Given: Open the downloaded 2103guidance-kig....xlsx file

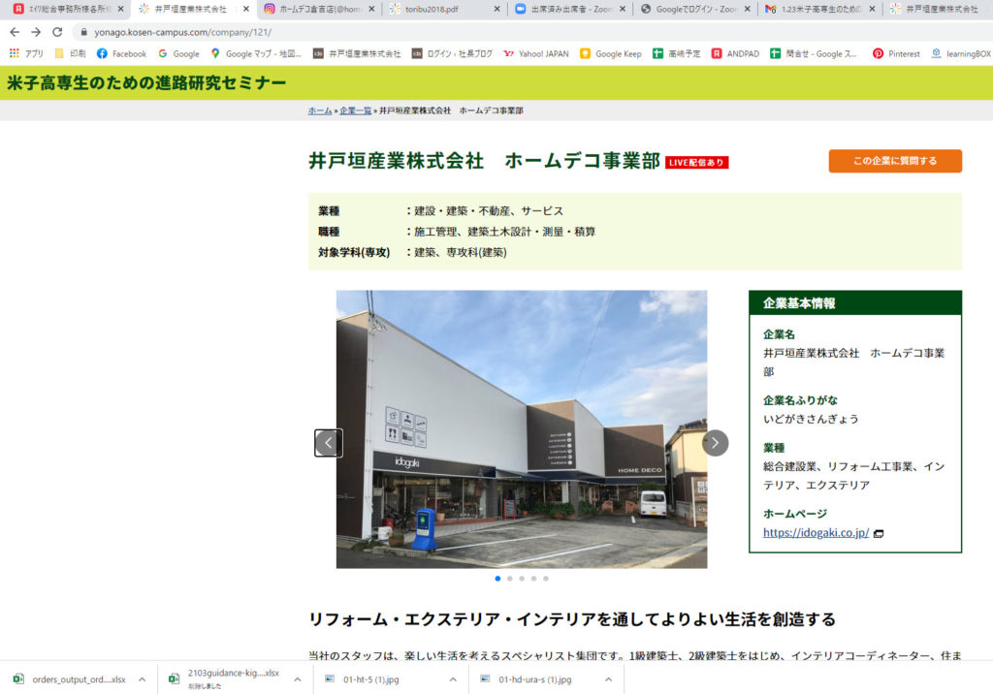Looking at the screenshot, I should click(225, 678).
